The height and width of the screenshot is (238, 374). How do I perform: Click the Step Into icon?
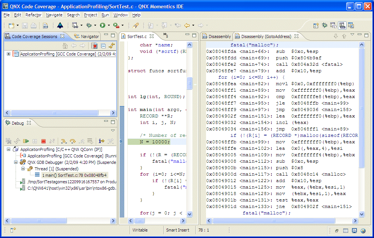click(x=63, y=141)
